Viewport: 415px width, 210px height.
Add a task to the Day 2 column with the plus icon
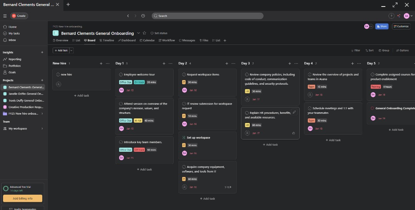point(227,63)
